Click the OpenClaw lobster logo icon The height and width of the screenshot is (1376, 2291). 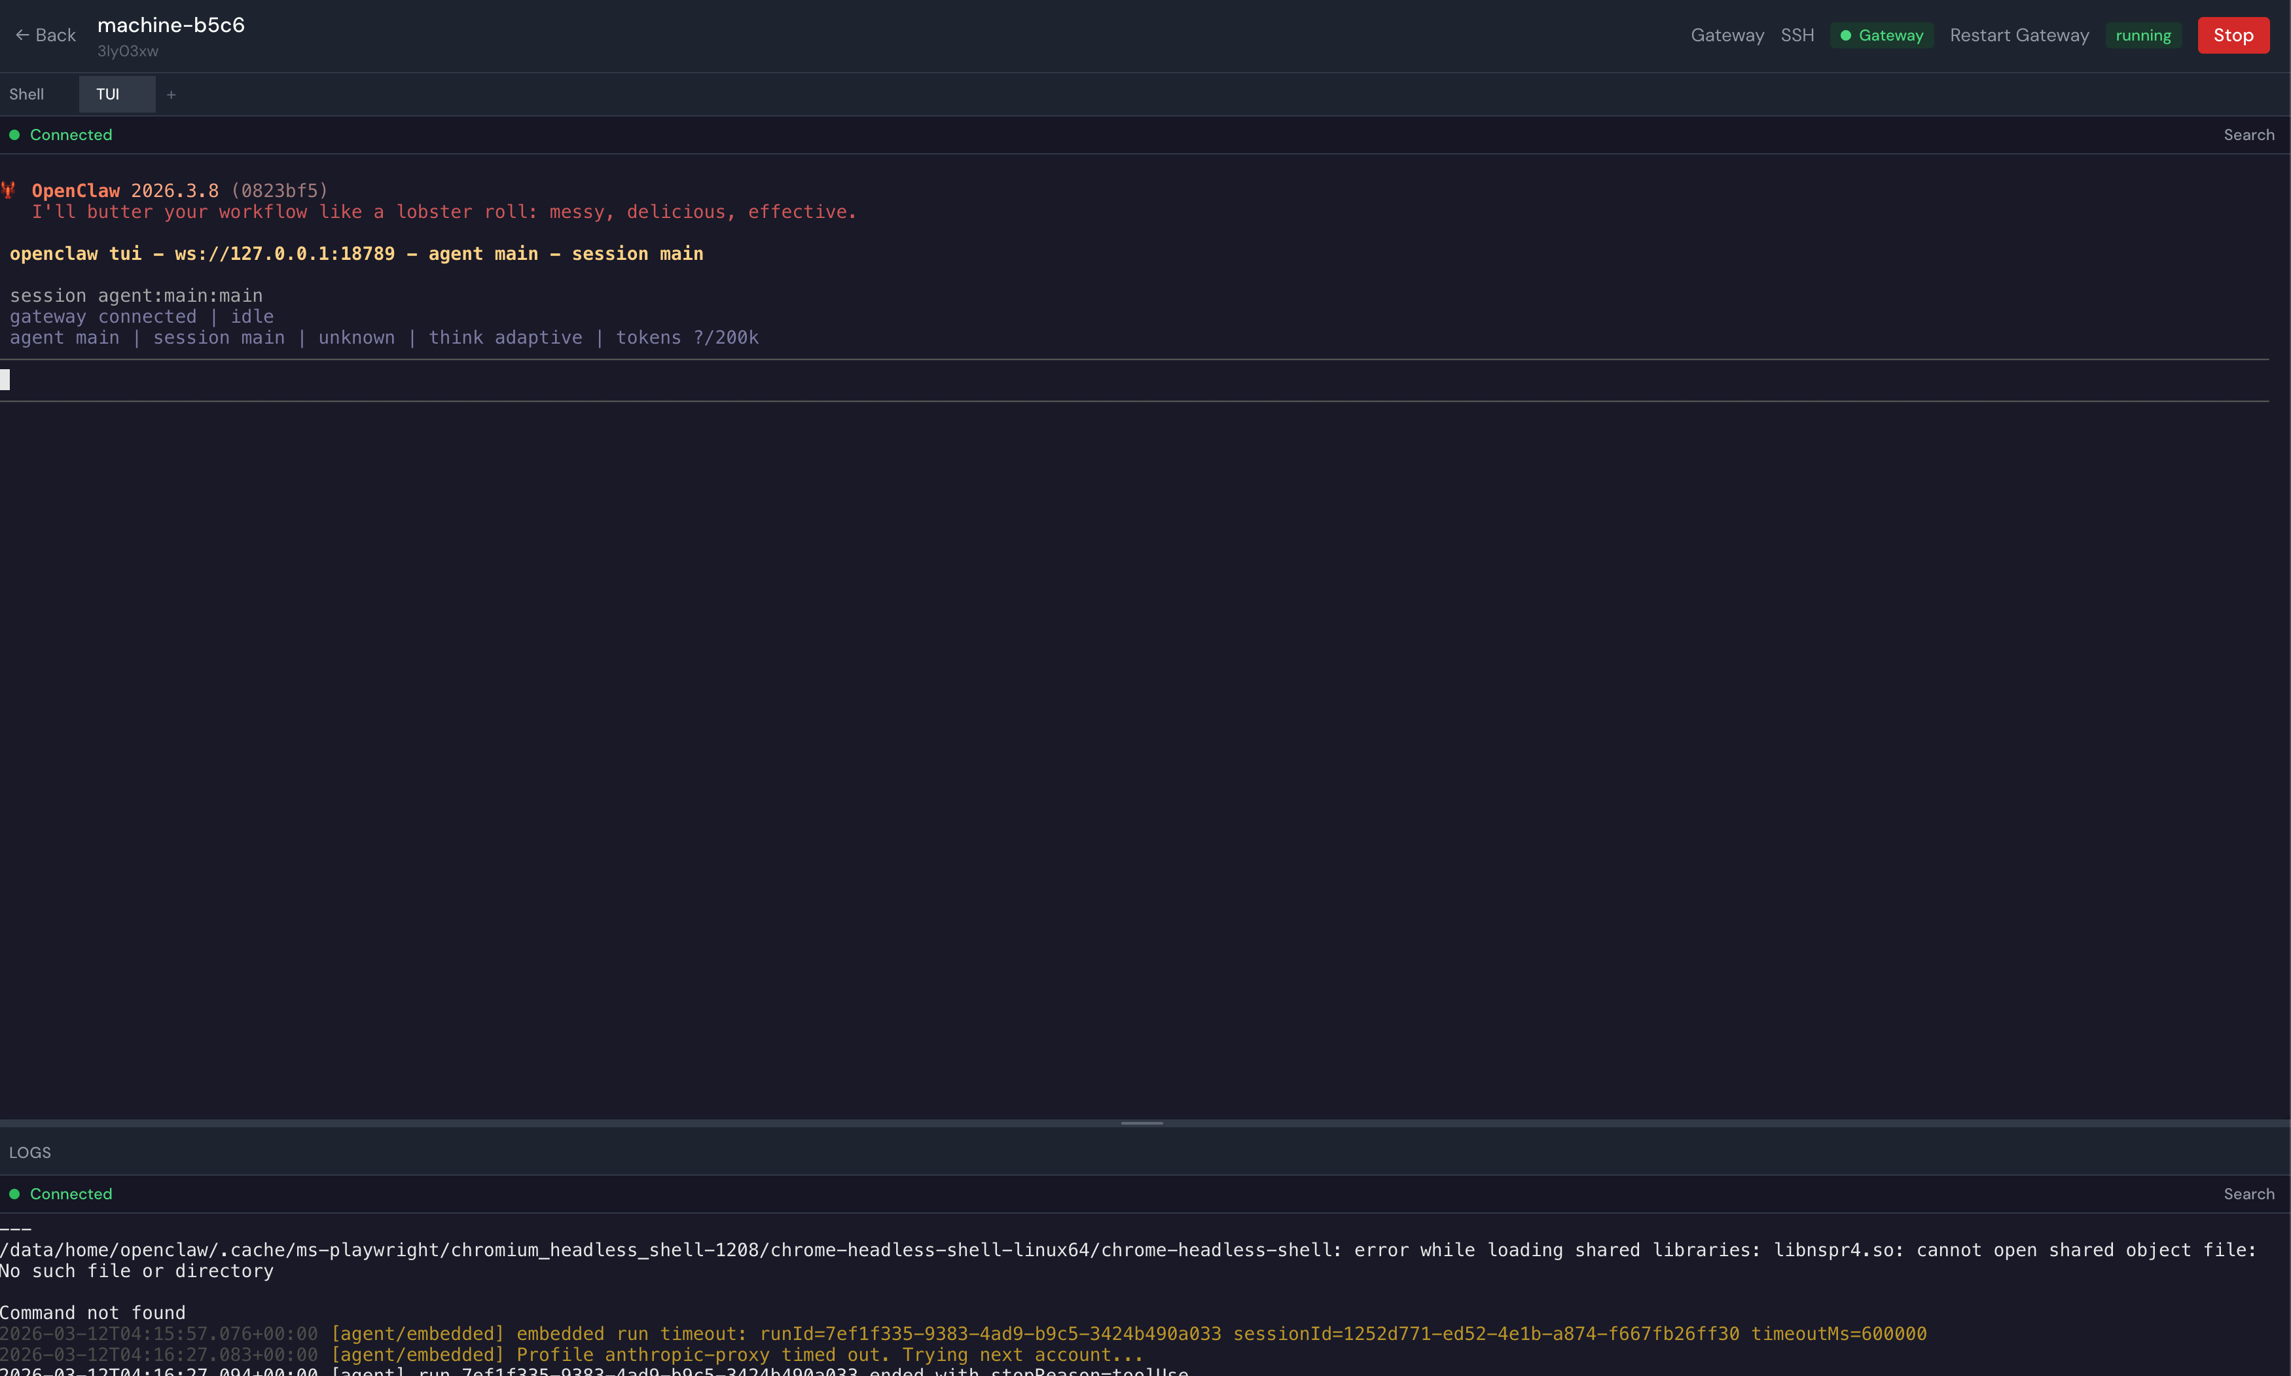[x=9, y=190]
